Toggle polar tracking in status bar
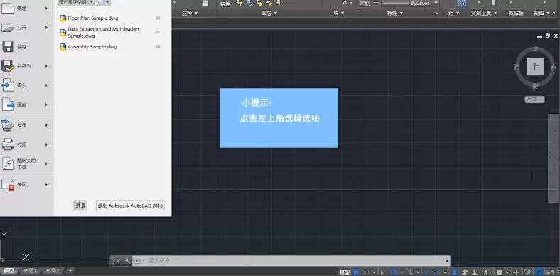Screen dimensions: 560x276 [x=394, y=272]
